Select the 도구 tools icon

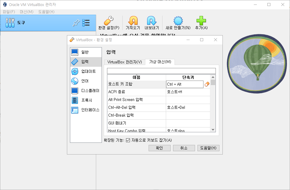pos(10,23)
